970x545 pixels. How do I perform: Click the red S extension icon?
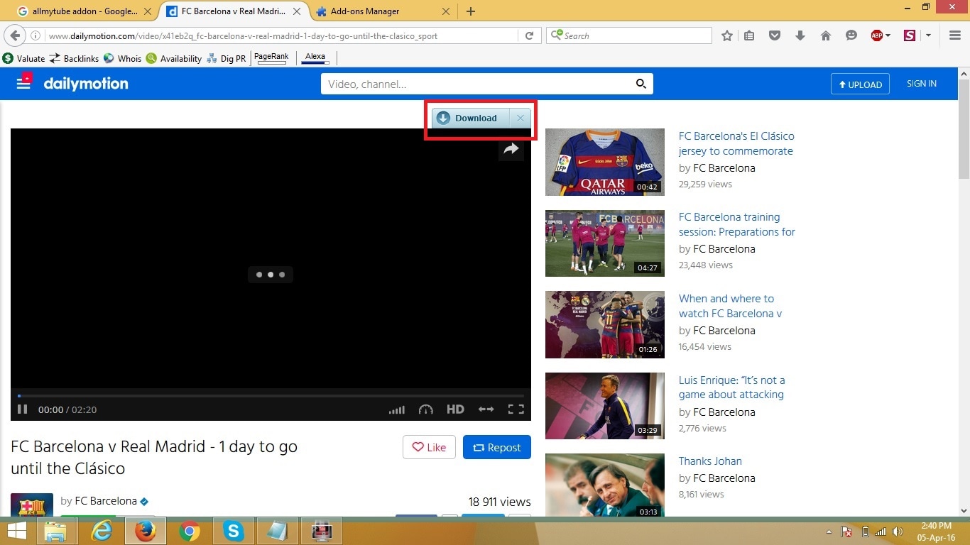click(x=910, y=35)
